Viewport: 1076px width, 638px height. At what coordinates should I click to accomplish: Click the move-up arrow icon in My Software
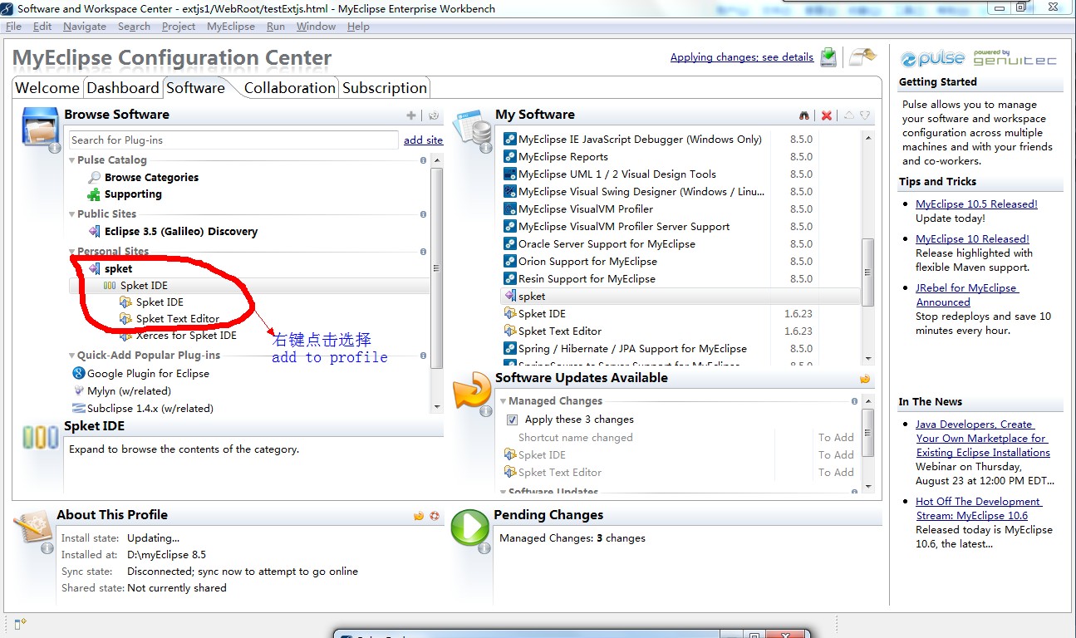coord(848,115)
